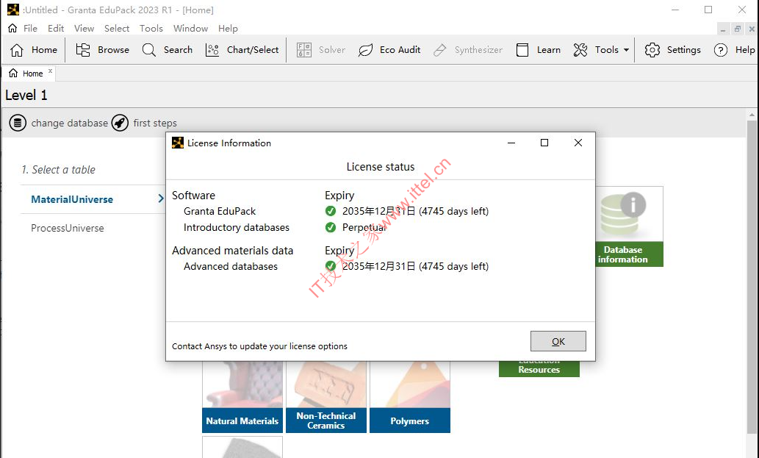Open the Browse tool in the toolbar

[103, 50]
